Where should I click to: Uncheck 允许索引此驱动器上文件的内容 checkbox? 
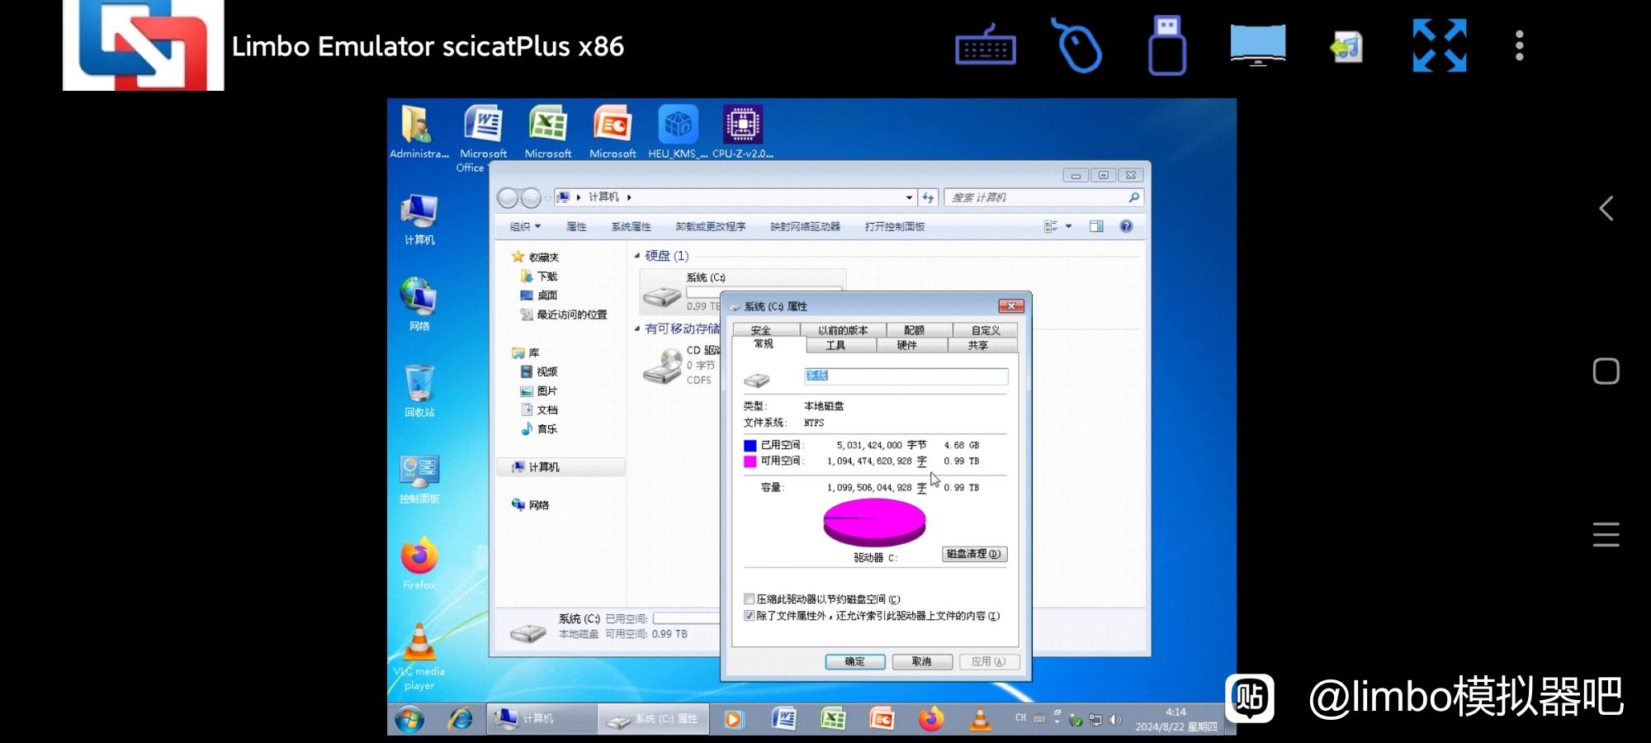coord(750,616)
